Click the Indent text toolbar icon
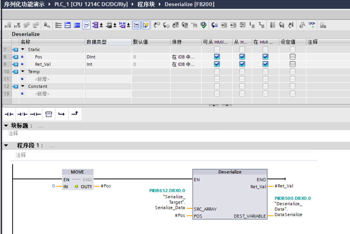This screenshot has width=350, height=234. pos(224,25)
